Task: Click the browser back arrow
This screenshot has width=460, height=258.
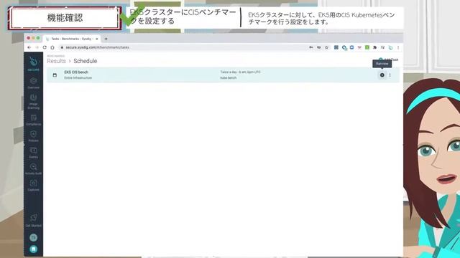Action: (29, 47)
